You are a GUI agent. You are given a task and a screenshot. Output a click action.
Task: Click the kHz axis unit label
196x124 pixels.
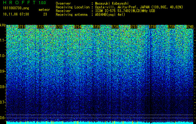coord(3,25)
